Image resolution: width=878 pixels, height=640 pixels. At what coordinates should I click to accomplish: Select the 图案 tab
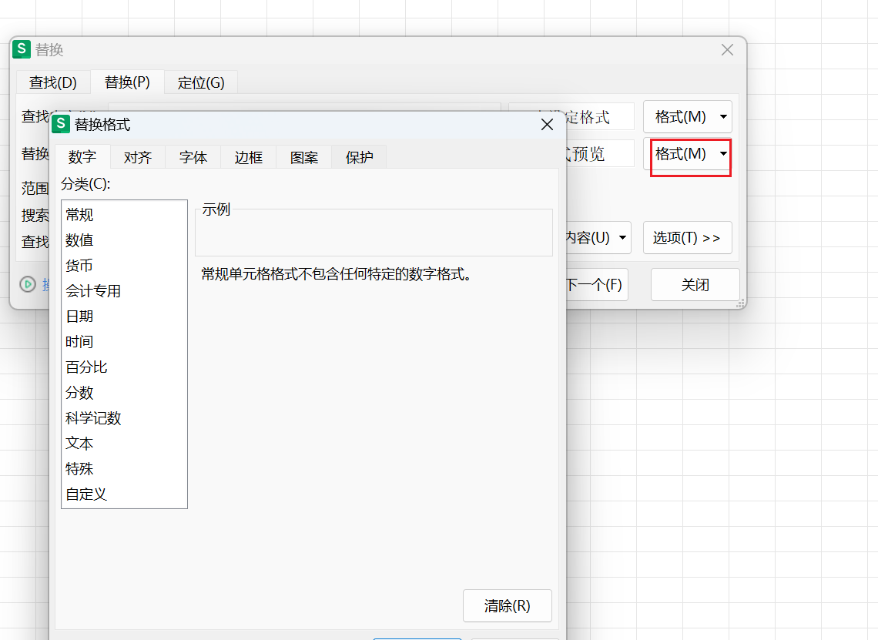304,157
